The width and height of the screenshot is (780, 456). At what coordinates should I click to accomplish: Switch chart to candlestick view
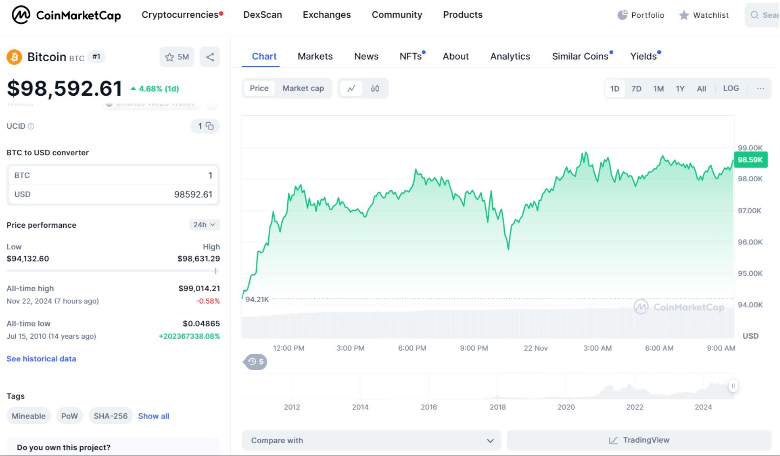375,88
